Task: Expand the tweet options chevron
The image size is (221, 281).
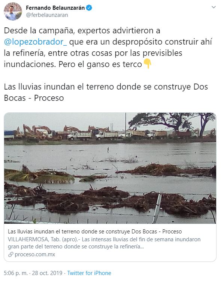Action: (x=214, y=7)
